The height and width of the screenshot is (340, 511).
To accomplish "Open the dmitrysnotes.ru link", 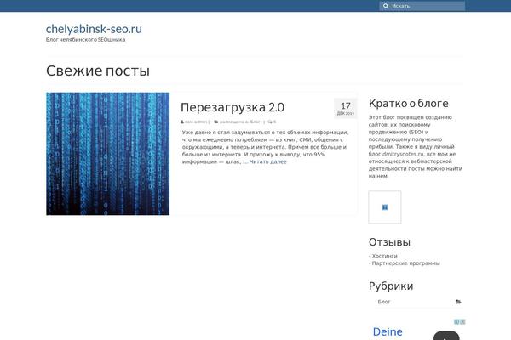I will point(403,154).
